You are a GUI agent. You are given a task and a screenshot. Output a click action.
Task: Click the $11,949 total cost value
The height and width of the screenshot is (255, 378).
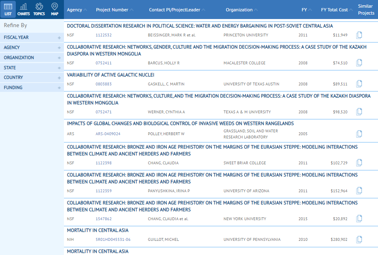coord(340,35)
